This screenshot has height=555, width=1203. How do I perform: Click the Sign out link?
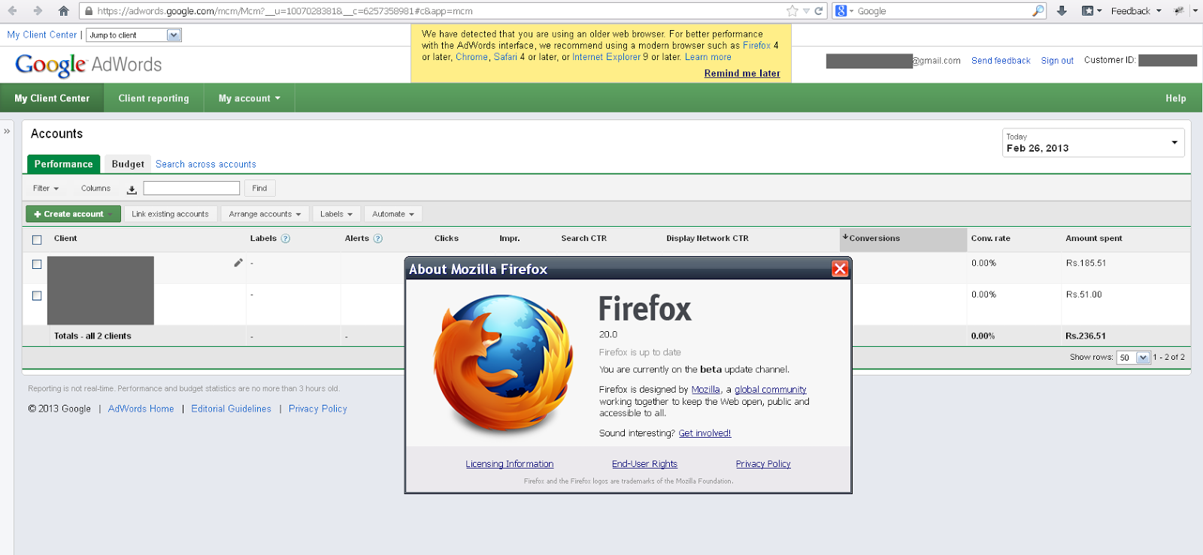click(1057, 61)
